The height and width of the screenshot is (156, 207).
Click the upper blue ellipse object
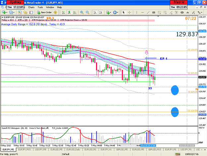click(x=175, y=90)
